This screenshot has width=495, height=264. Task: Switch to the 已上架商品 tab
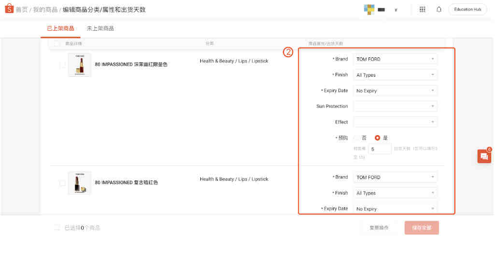[x=60, y=28]
